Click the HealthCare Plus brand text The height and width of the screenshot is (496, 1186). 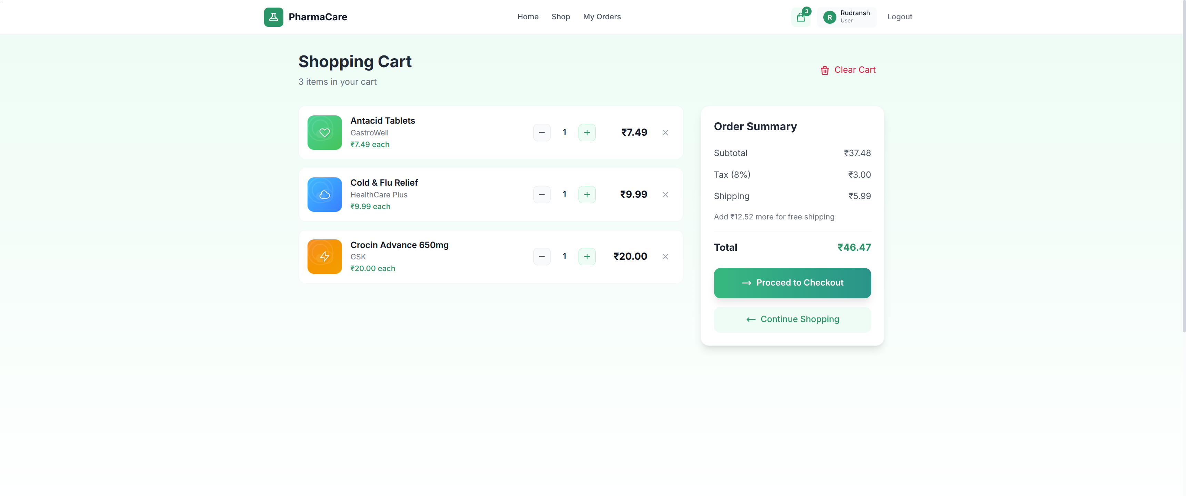coord(379,195)
